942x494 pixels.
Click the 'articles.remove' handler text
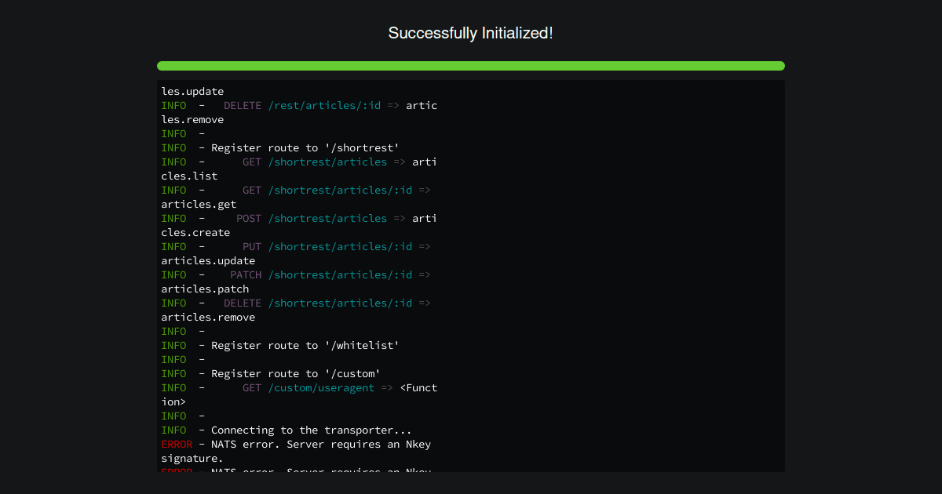click(207, 317)
